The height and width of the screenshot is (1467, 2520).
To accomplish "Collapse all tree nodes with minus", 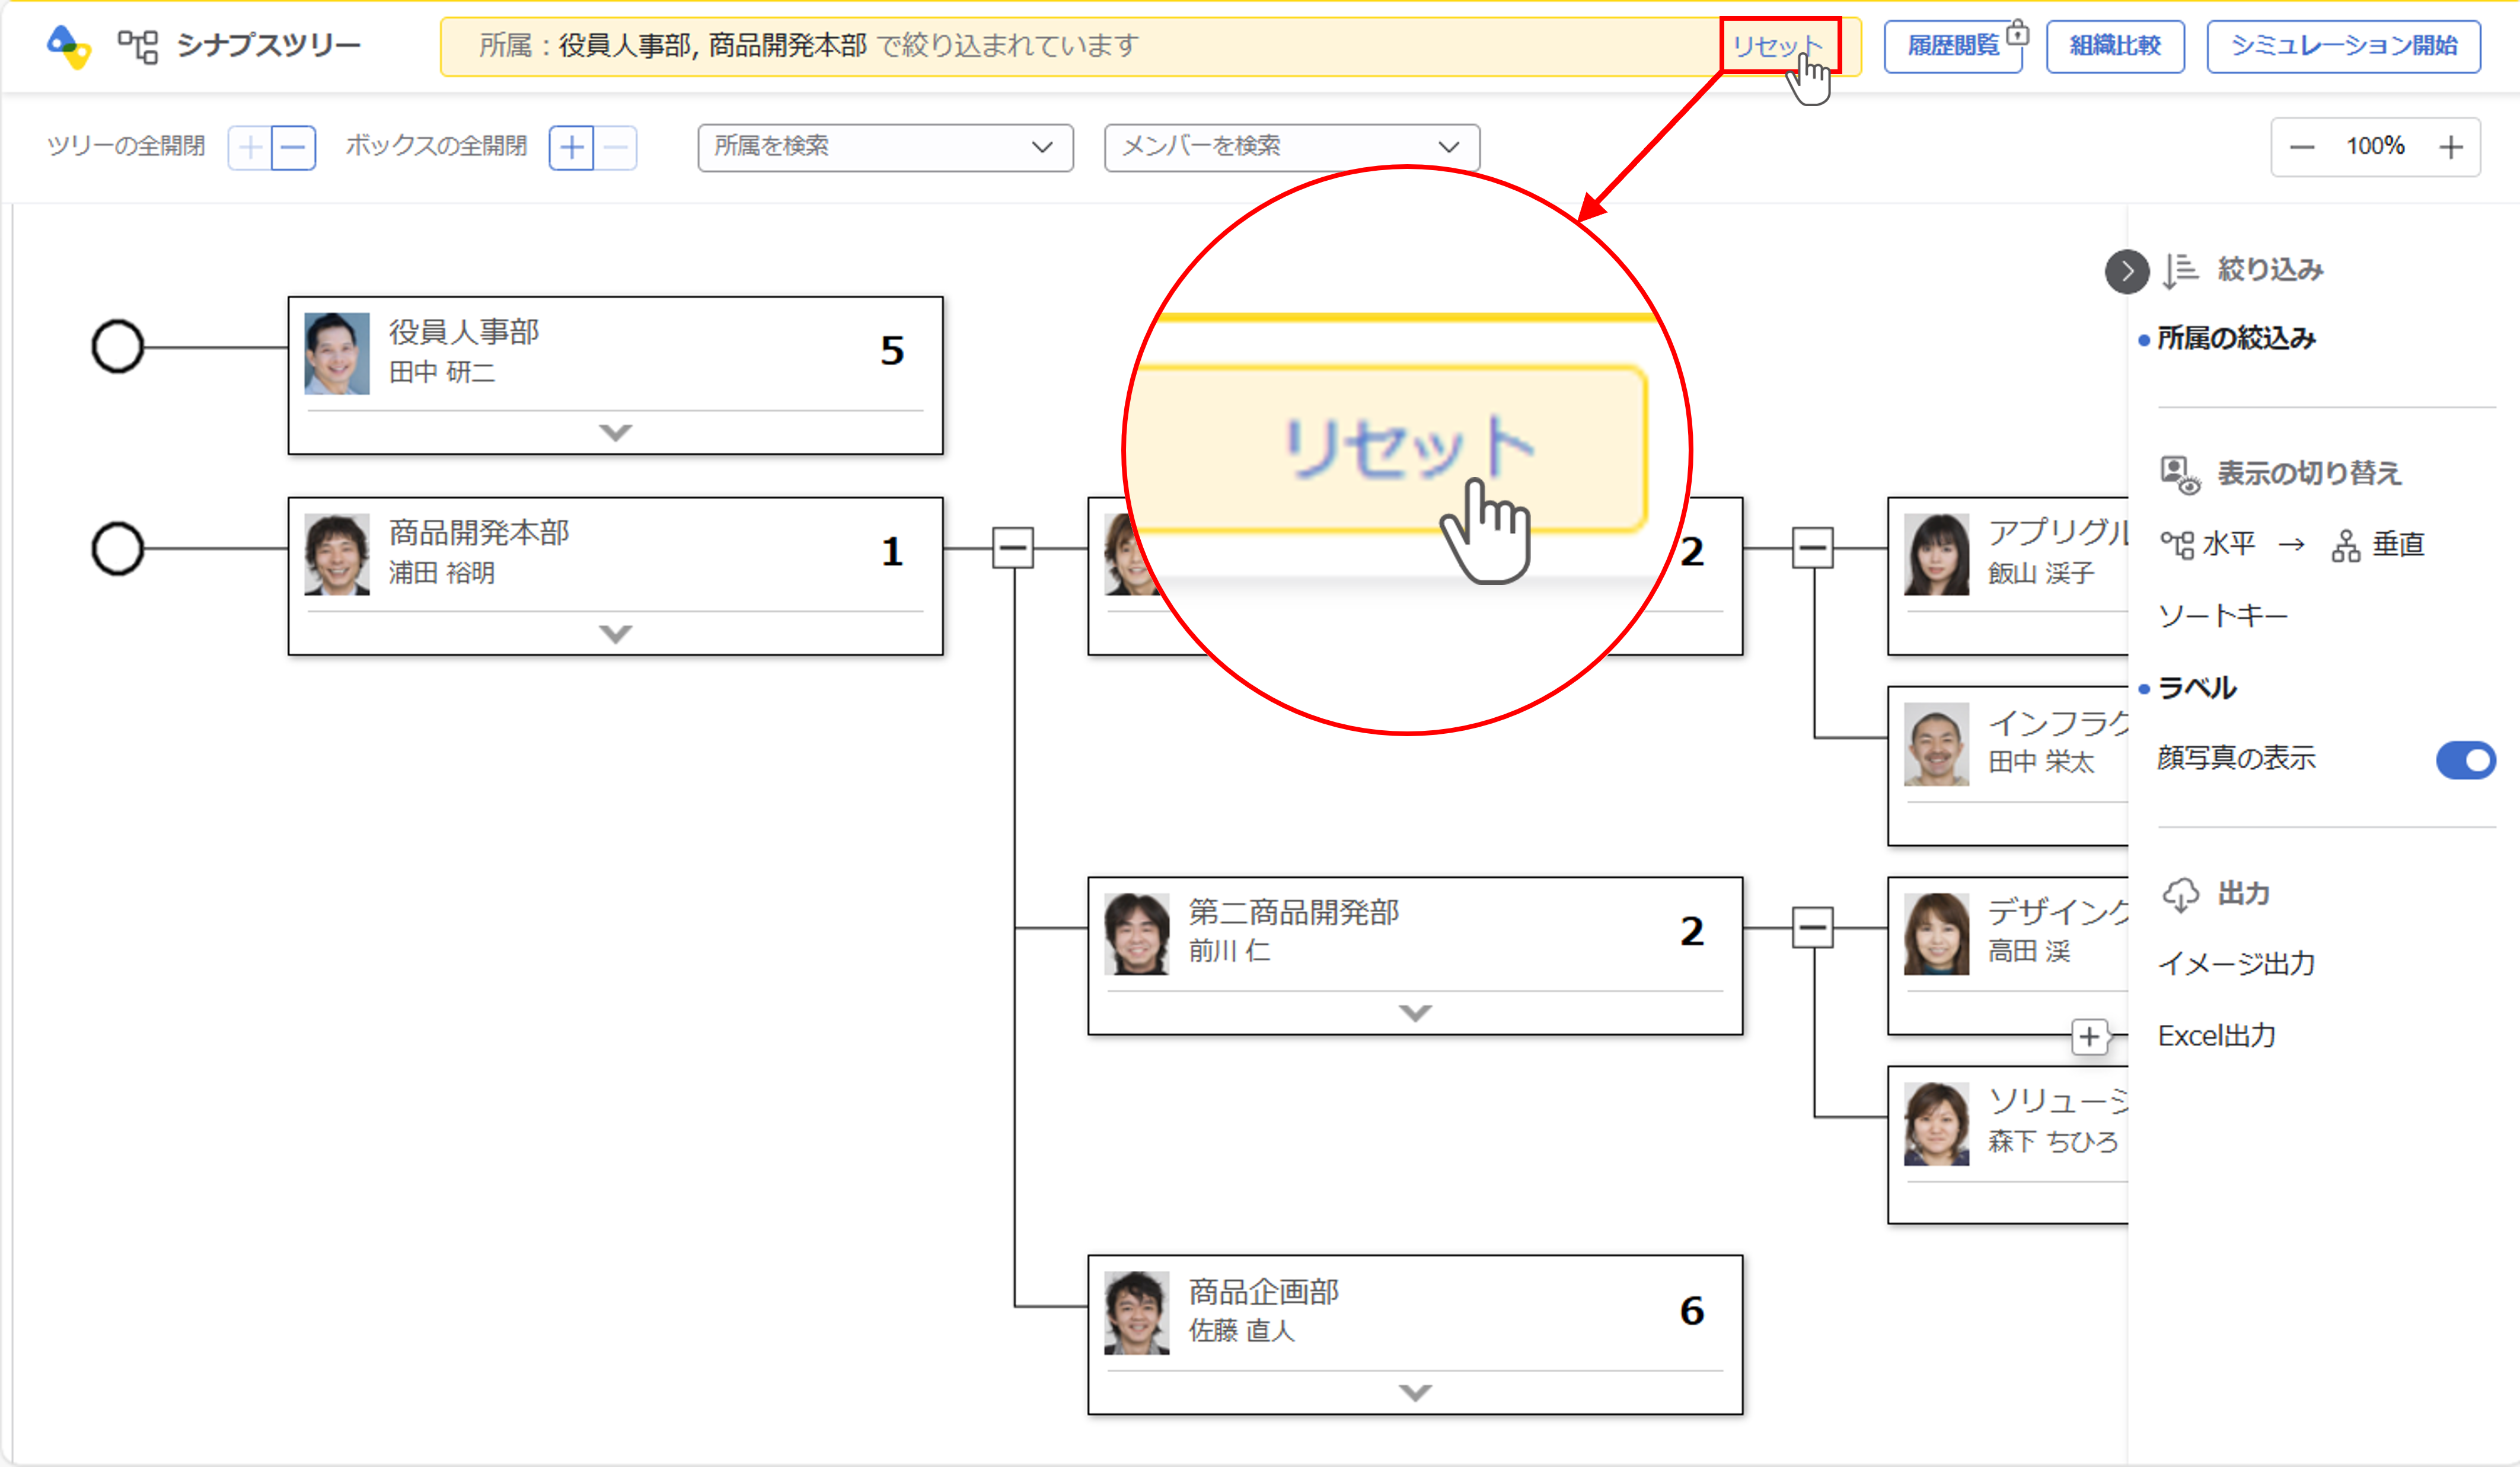I will point(293,148).
